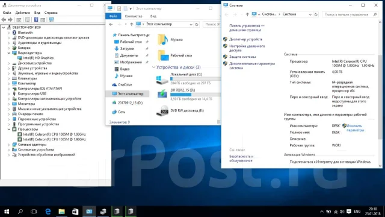Select Очереди печати in device tree
The height and width of the screenshot is (217, 385).
tap(31, 114)
